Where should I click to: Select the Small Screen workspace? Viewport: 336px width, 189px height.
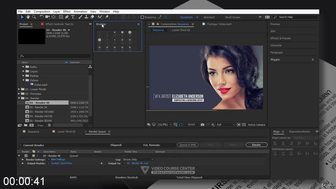232,17
